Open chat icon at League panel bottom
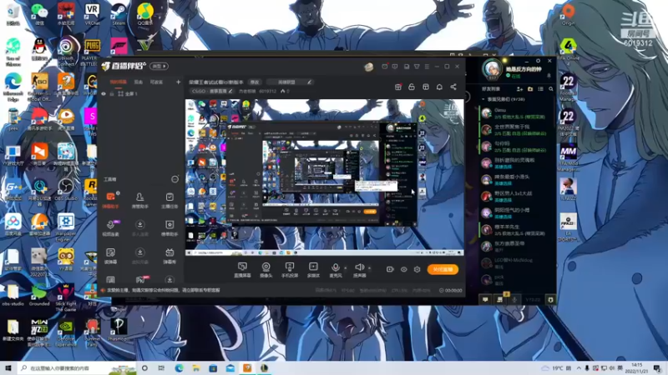This screenshot has width=668, height=375. coord(485,300)
